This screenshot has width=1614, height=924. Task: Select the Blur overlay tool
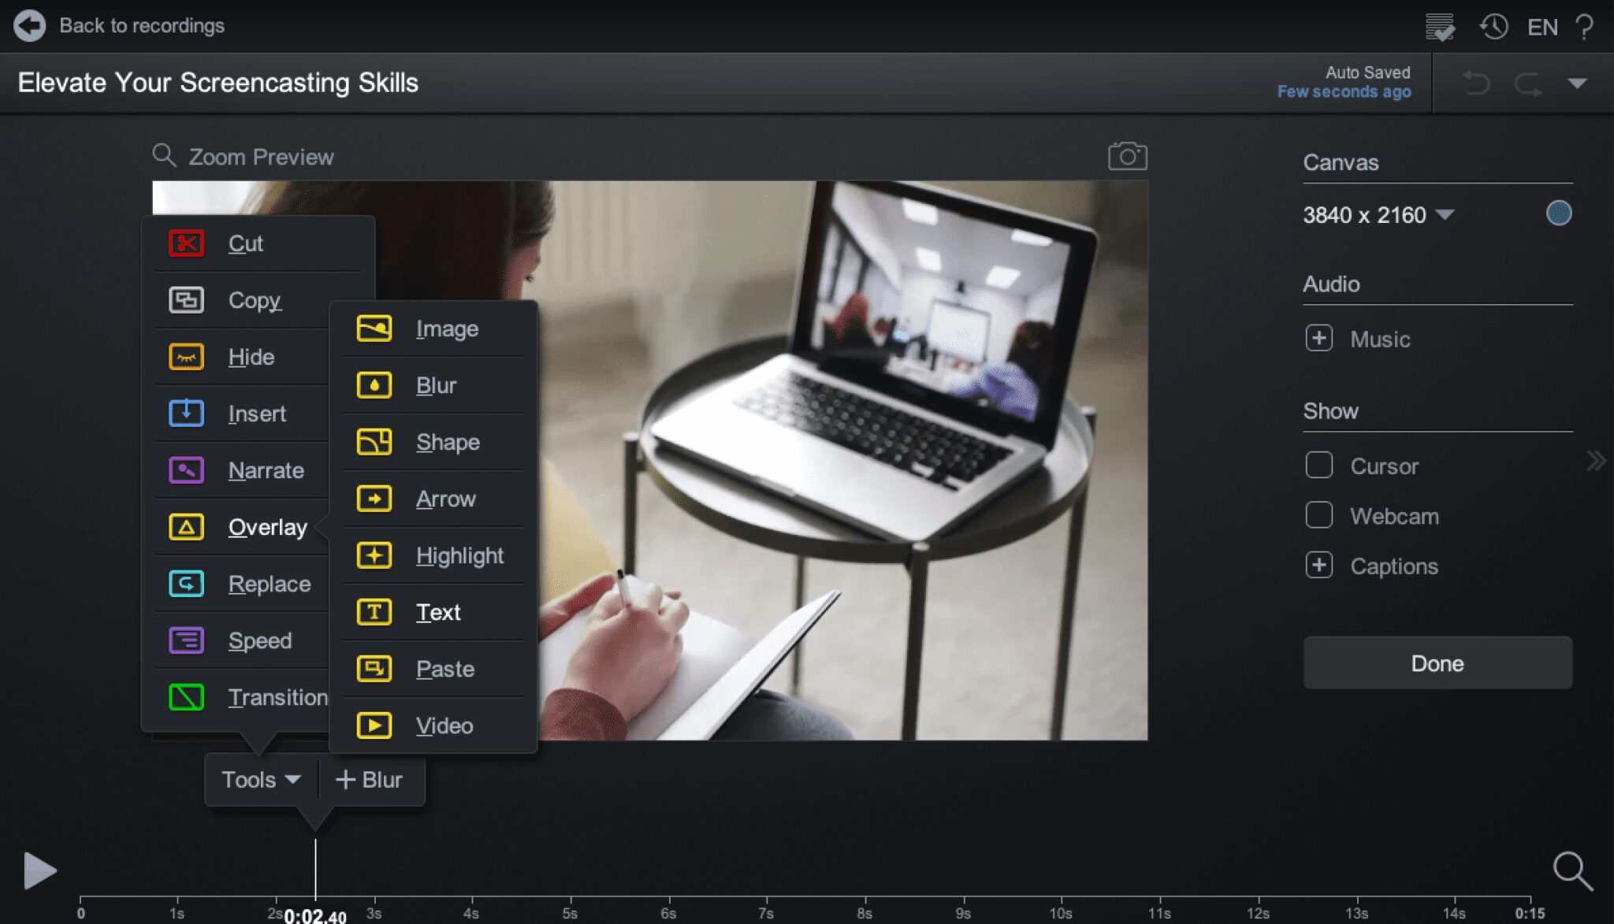click(434, 384)
